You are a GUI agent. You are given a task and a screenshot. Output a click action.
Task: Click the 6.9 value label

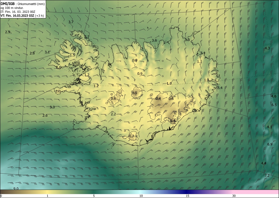[270, 144]
